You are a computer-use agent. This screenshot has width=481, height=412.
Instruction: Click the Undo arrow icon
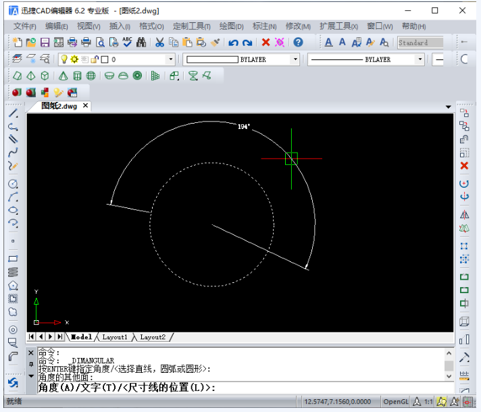coord(233,43)
